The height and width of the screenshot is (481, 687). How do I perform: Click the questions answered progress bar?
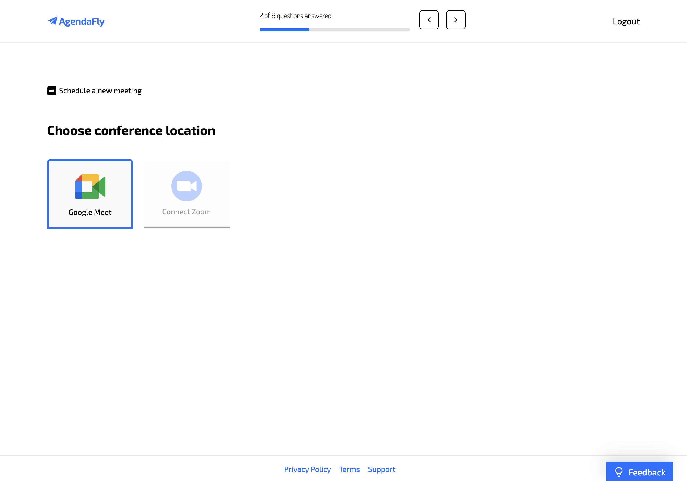tap(334, 29)
